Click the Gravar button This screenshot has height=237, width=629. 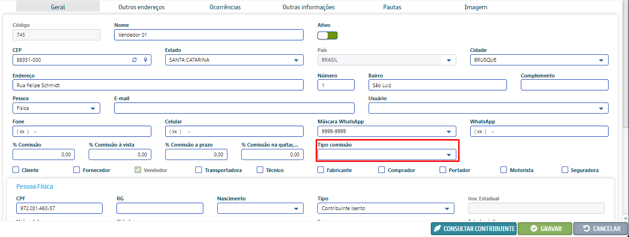545,229
